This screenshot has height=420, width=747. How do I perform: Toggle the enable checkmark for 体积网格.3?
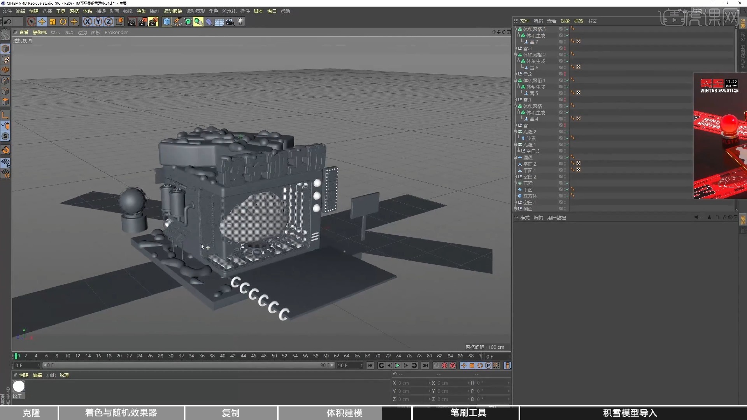tap(567, 29)
